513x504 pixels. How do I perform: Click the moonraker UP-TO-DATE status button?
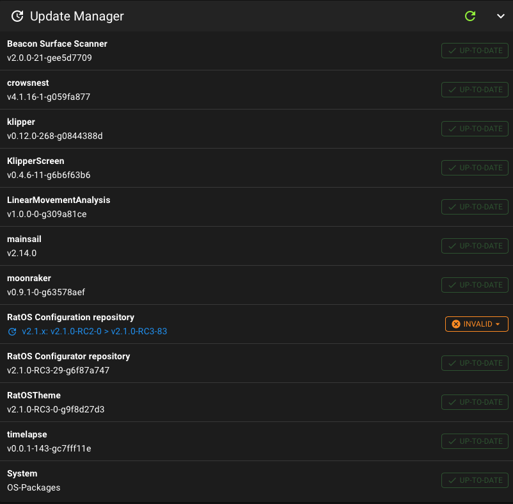pos(475,285)
